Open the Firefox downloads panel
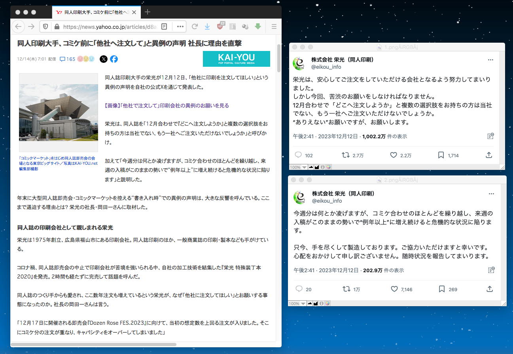This screenshot has width=513, height=354. click(x=207, y=26)
